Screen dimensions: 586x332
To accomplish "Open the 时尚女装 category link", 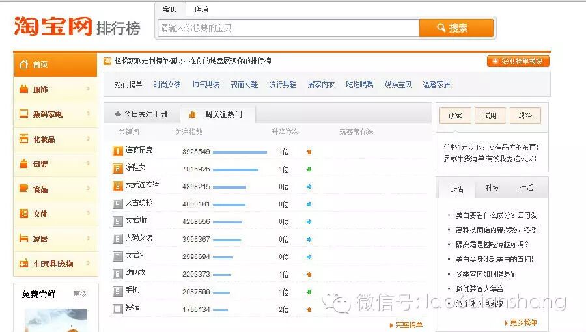I will (167, 85).
